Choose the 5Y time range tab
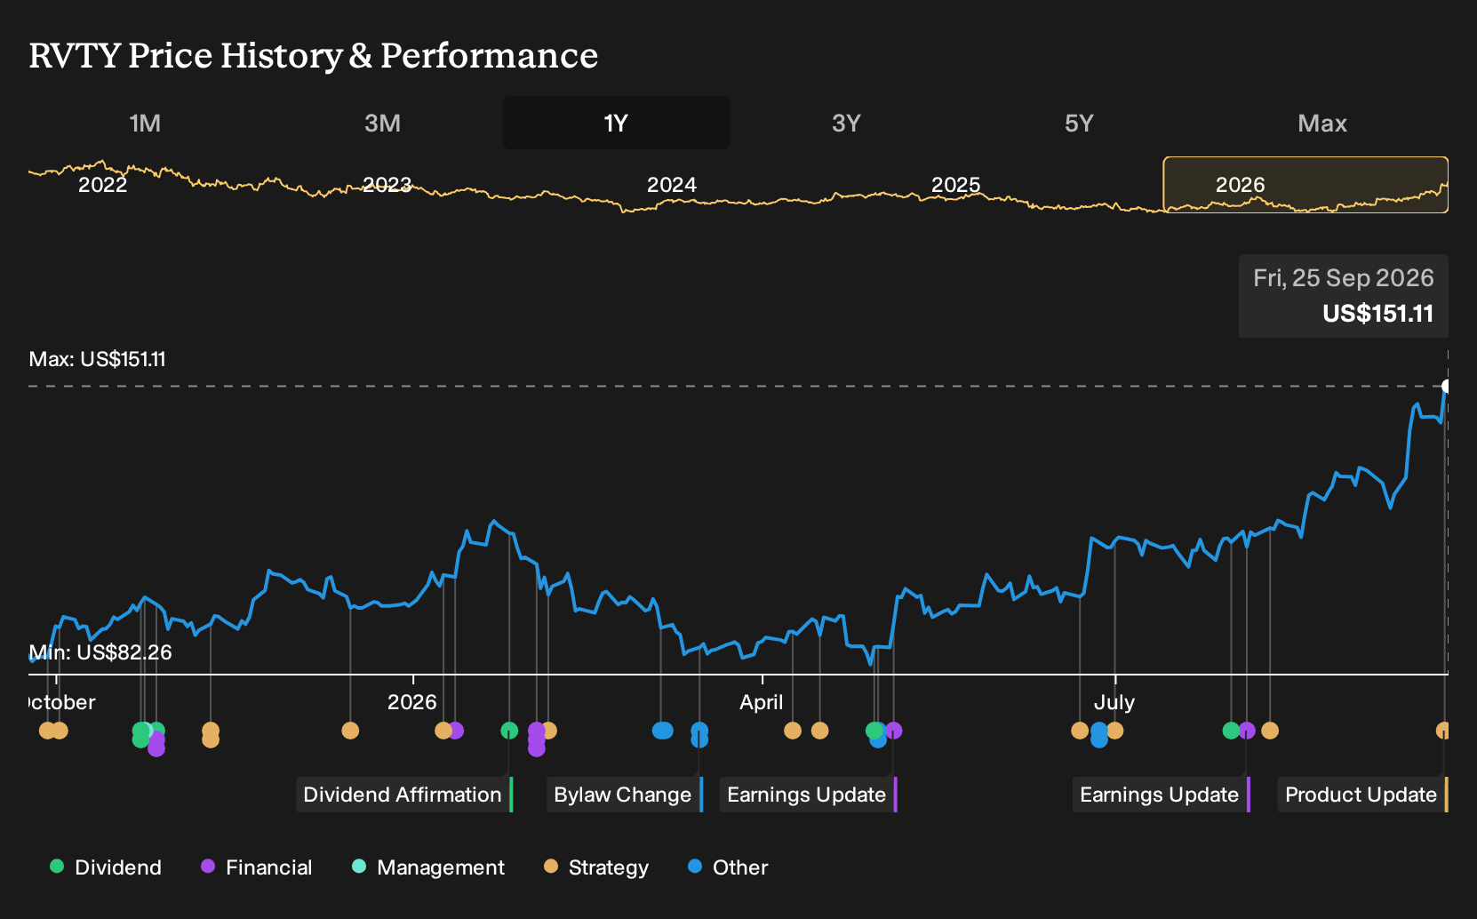Viewport: 1477px width, 919px height. click(1079, 123)
